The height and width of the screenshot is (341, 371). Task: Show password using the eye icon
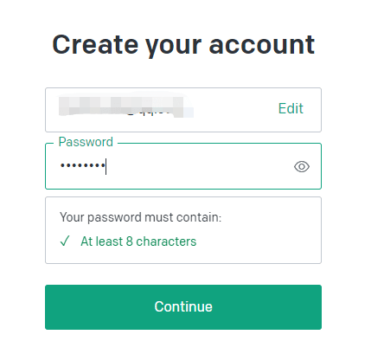[302, 166]
